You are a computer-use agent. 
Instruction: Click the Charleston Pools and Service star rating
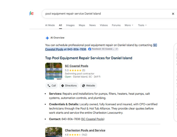click(75, 135)
